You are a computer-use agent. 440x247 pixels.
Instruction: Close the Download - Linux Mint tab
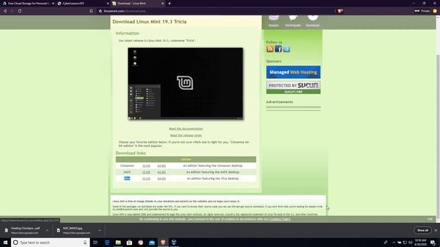[162, 3]
